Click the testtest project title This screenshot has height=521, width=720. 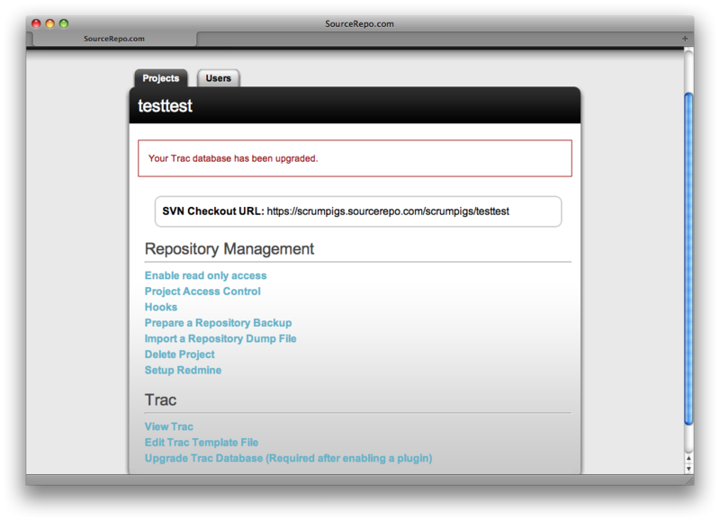[x=165, y=105]
